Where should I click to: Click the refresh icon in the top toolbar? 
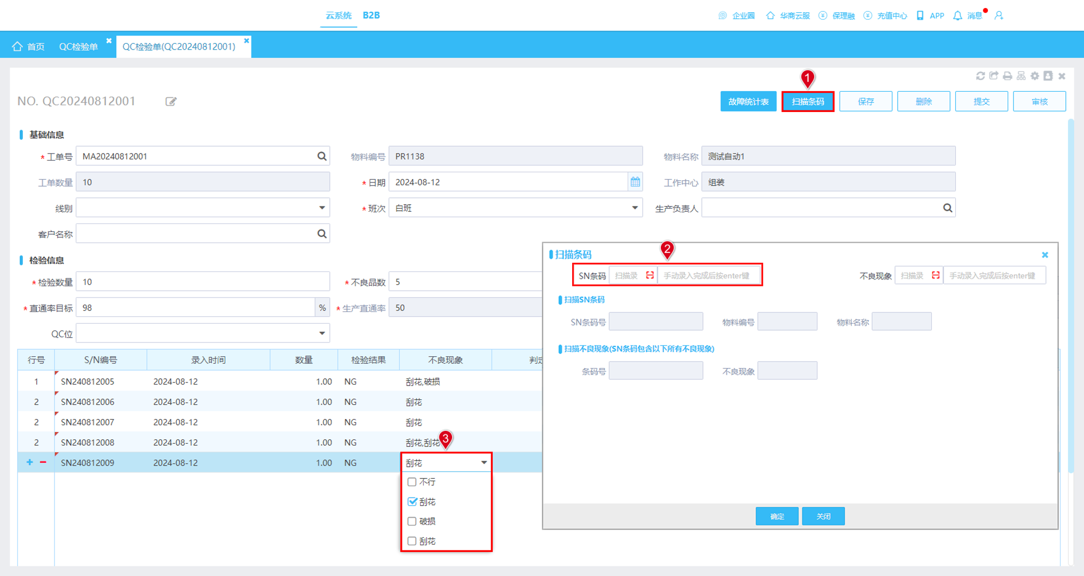tap(980, 76)
